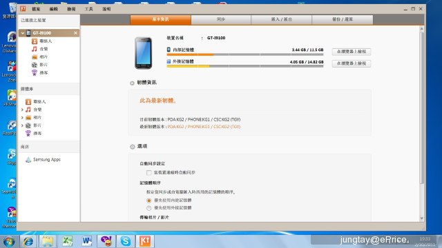
Task: Open the library photos icon
Action: tap(28, 118)
